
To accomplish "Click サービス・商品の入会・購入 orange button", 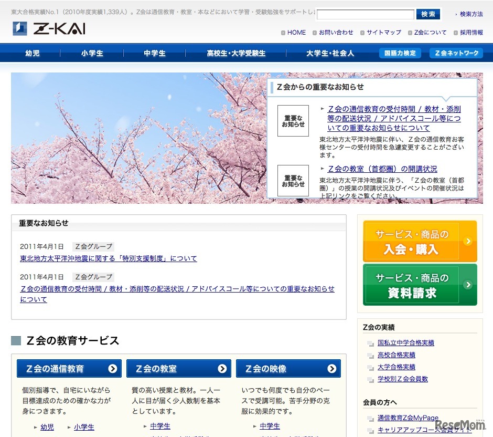I will pos(420,242).
